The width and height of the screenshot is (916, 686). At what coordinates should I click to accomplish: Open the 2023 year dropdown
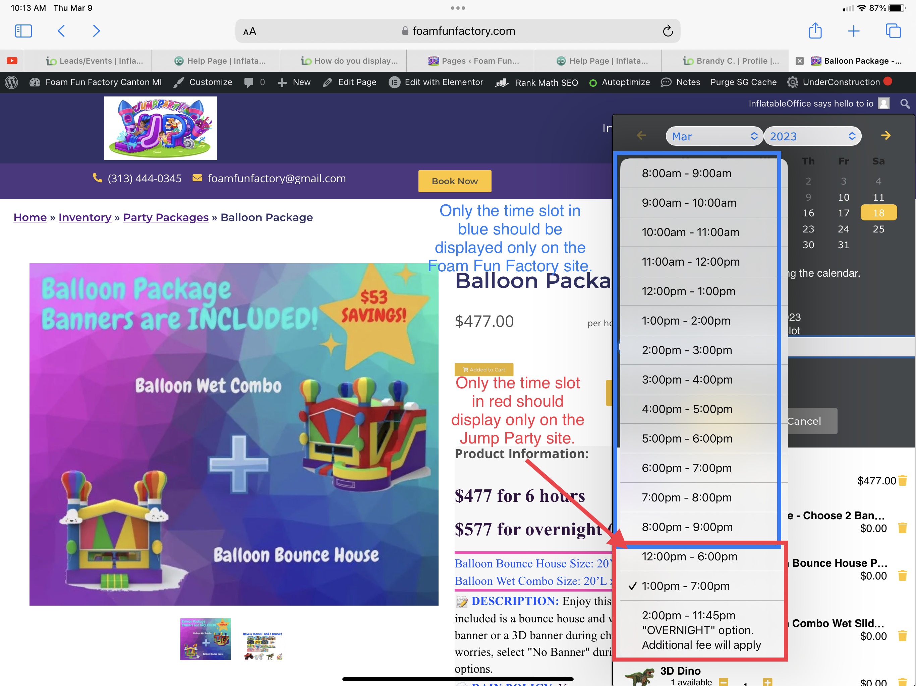point(812,136)
